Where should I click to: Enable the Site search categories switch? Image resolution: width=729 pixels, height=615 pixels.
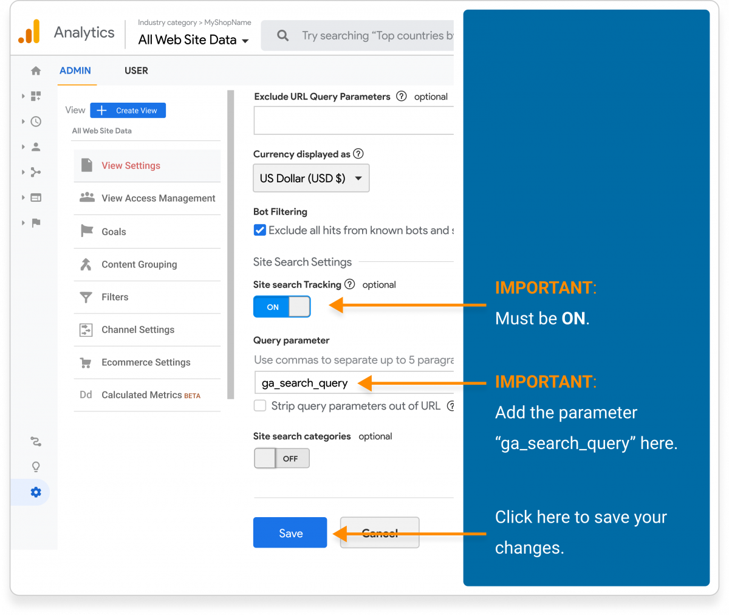pos(281,458)
